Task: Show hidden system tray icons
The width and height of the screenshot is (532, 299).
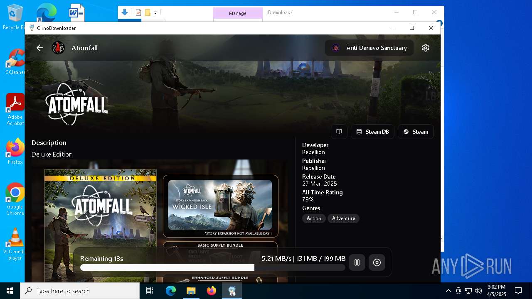Action: (448, 291)
